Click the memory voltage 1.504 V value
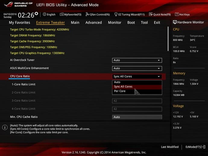Viewport: 208px width, 156px height. pos(194,84)
